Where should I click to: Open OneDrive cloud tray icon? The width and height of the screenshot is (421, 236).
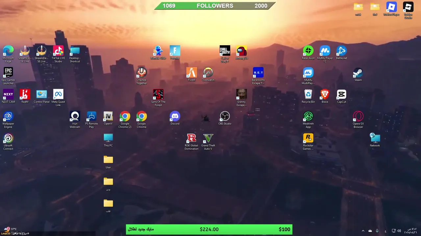[x=370, y=231]
